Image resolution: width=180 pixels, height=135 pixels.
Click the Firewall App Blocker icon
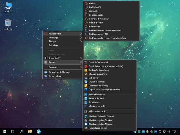point(86,128)
